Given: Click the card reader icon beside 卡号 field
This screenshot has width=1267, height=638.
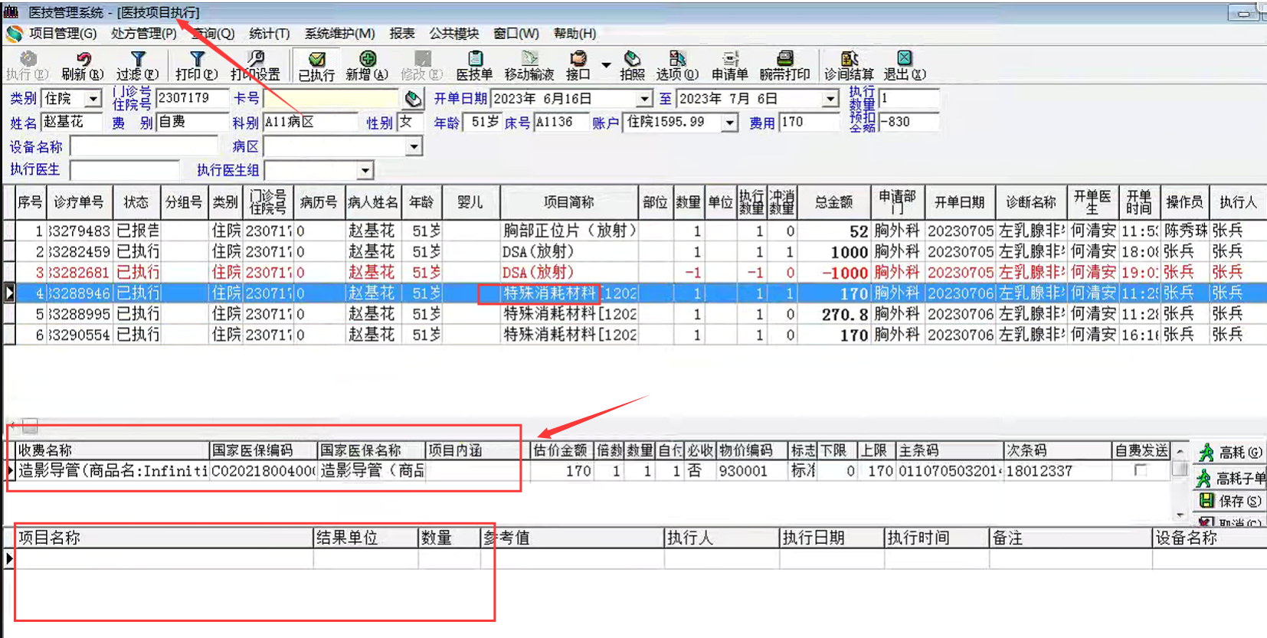Looking at the screenshot, I should (413, 99).
